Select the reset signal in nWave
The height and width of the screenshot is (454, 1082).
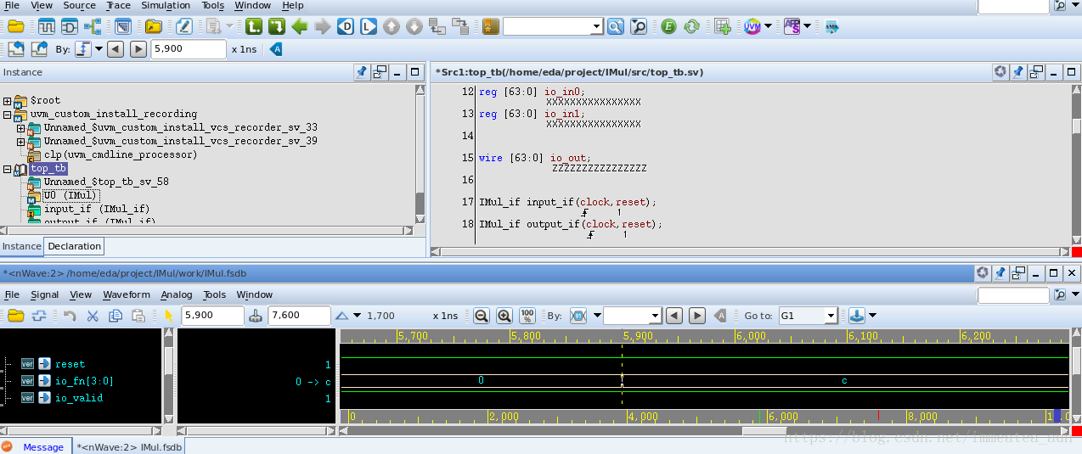point(70,364)
